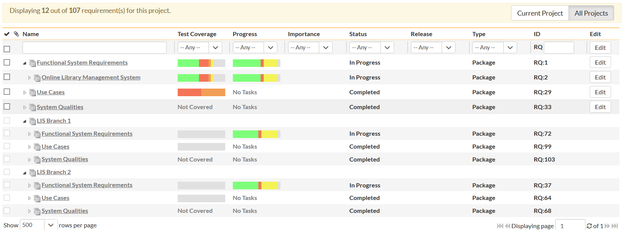Go to the last page using pagination icon
The image size is (624, 230).
(x=614, y=226)
